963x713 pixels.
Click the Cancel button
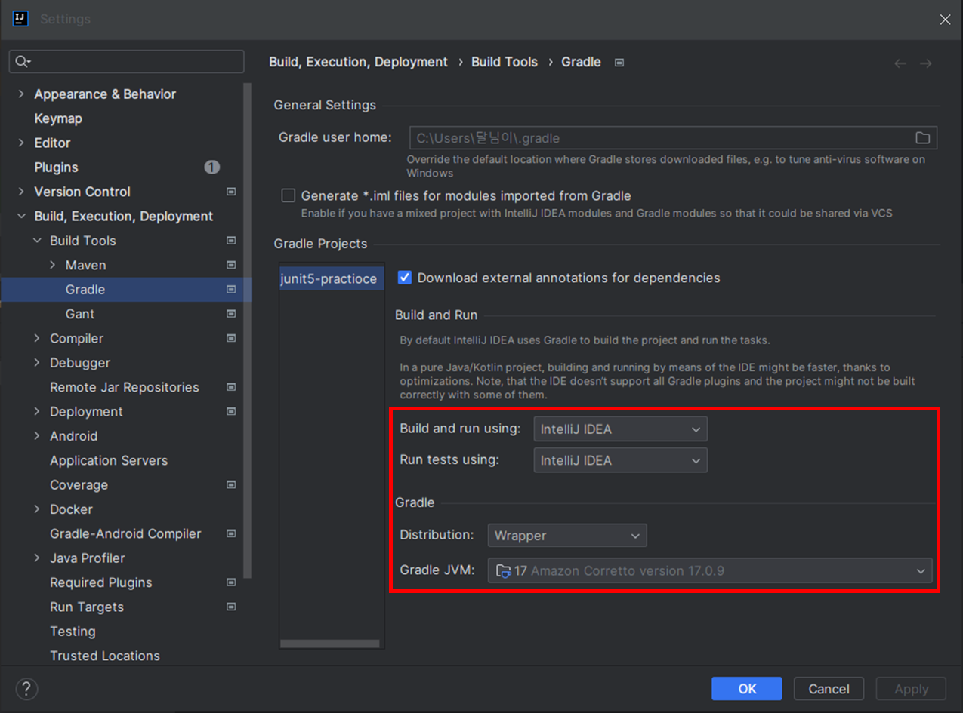(x=829, y=689)
